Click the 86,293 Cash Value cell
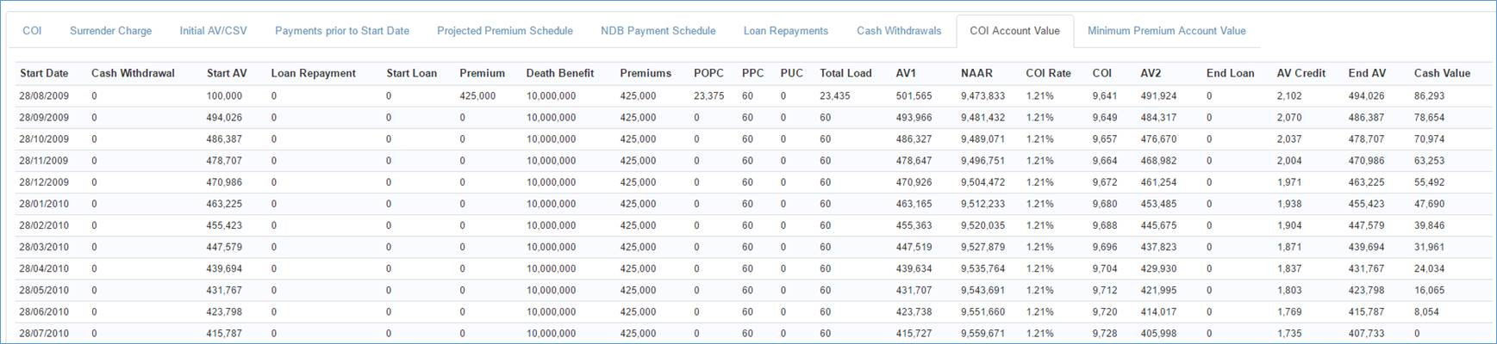This screenshot has width=1497, height=344. (x=1429, y=96)
